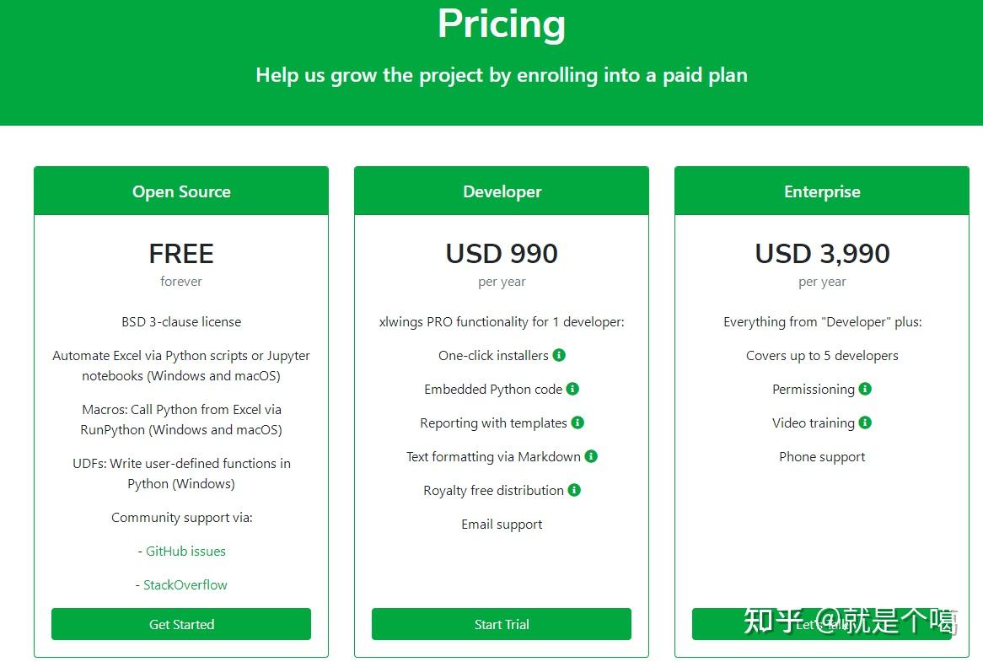Screen dimensions: 983x662
Task: Click the USD 990 price text
Action: pyautogui.click(x=502, y=254)
